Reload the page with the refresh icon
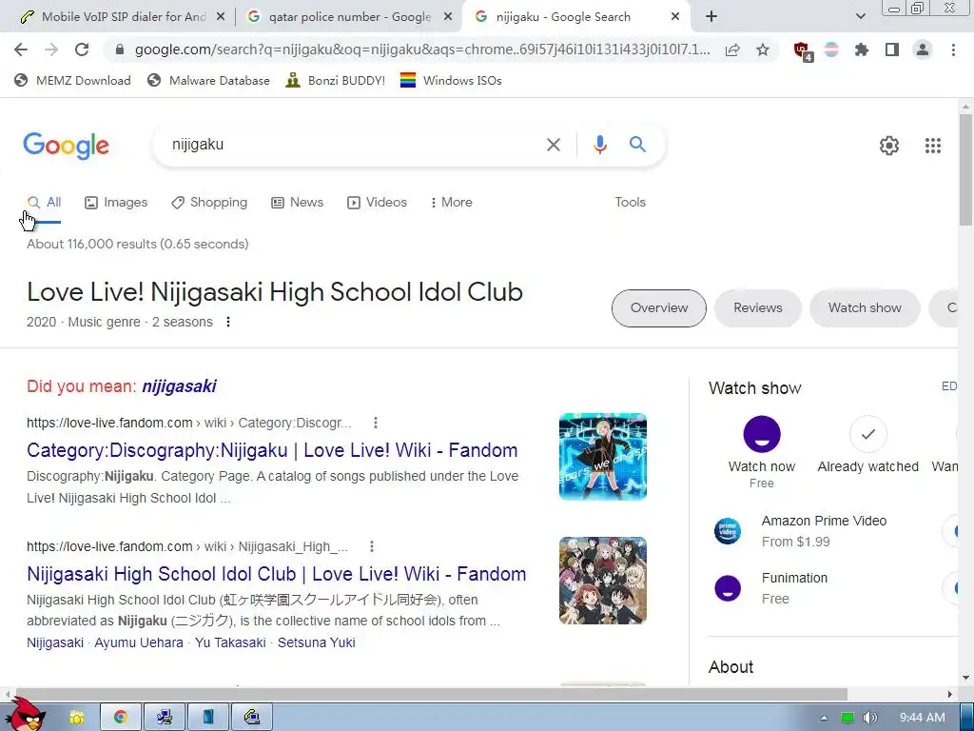The image size is (974, 731). [82, 49]
